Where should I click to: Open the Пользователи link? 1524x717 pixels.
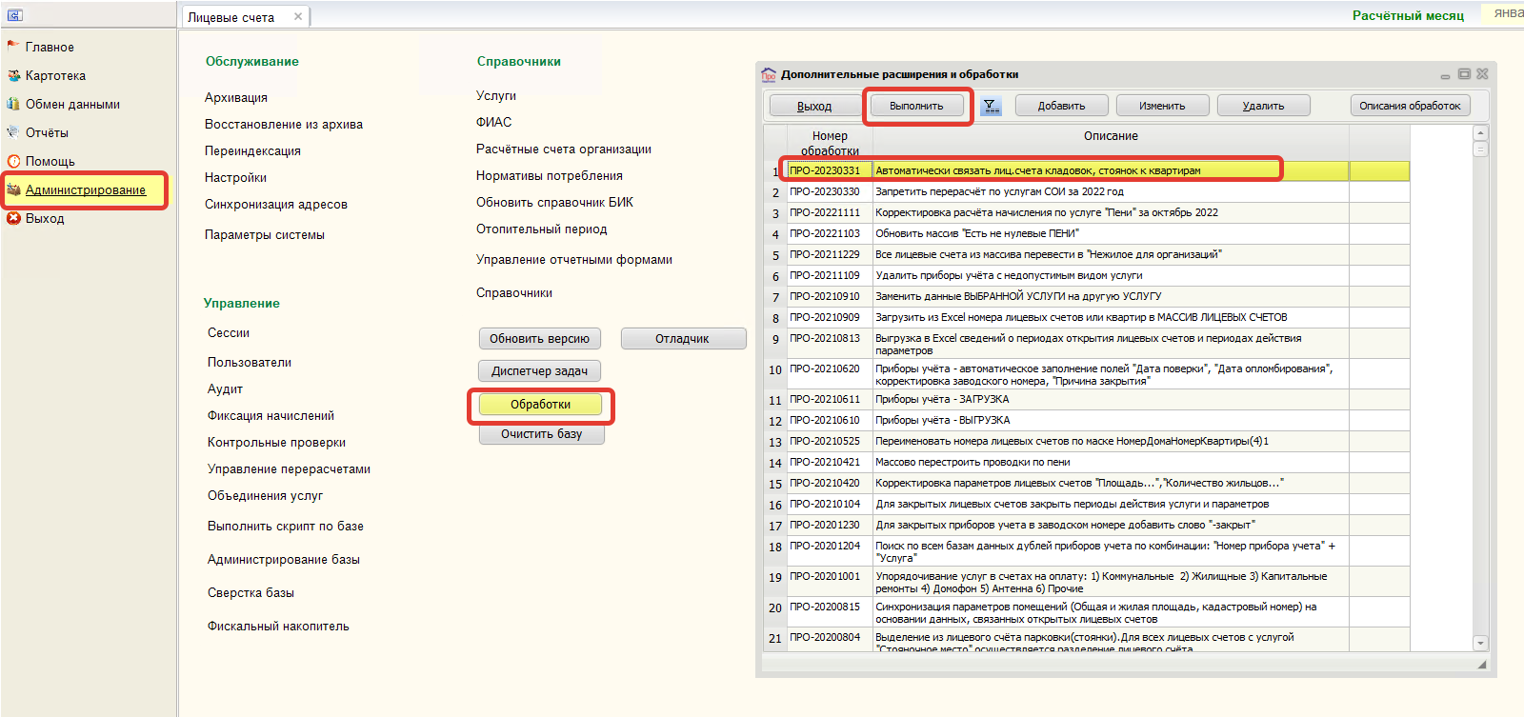250,362
